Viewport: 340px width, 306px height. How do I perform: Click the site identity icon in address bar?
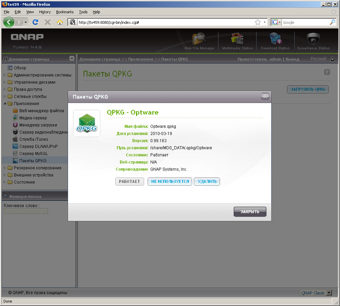click(x=73, y=22)
